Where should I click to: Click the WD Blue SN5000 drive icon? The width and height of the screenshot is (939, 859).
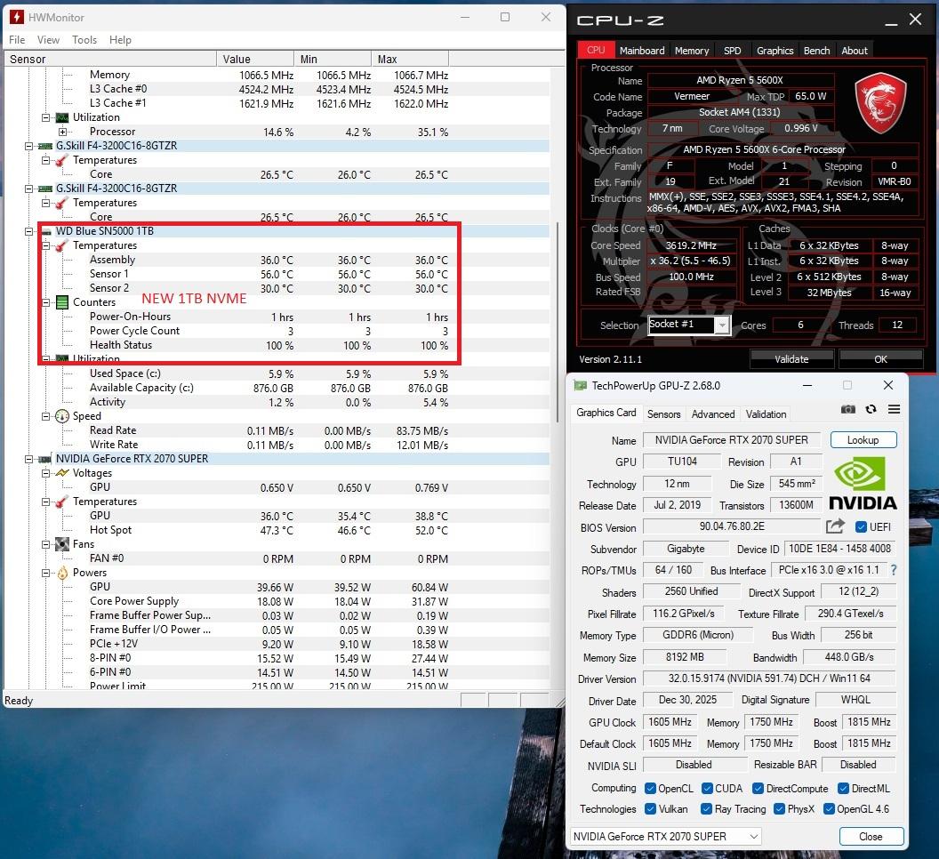pos(46,231)
